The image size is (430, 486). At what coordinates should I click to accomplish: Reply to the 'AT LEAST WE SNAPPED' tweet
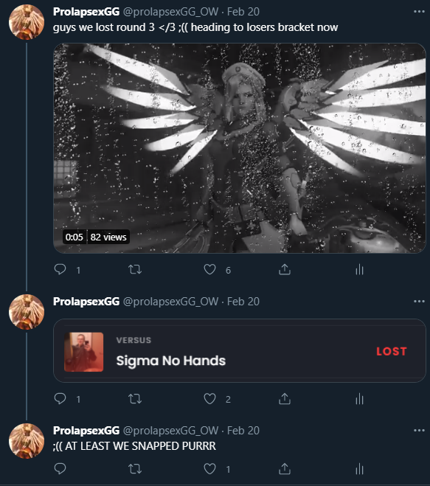tap(60, 468)
